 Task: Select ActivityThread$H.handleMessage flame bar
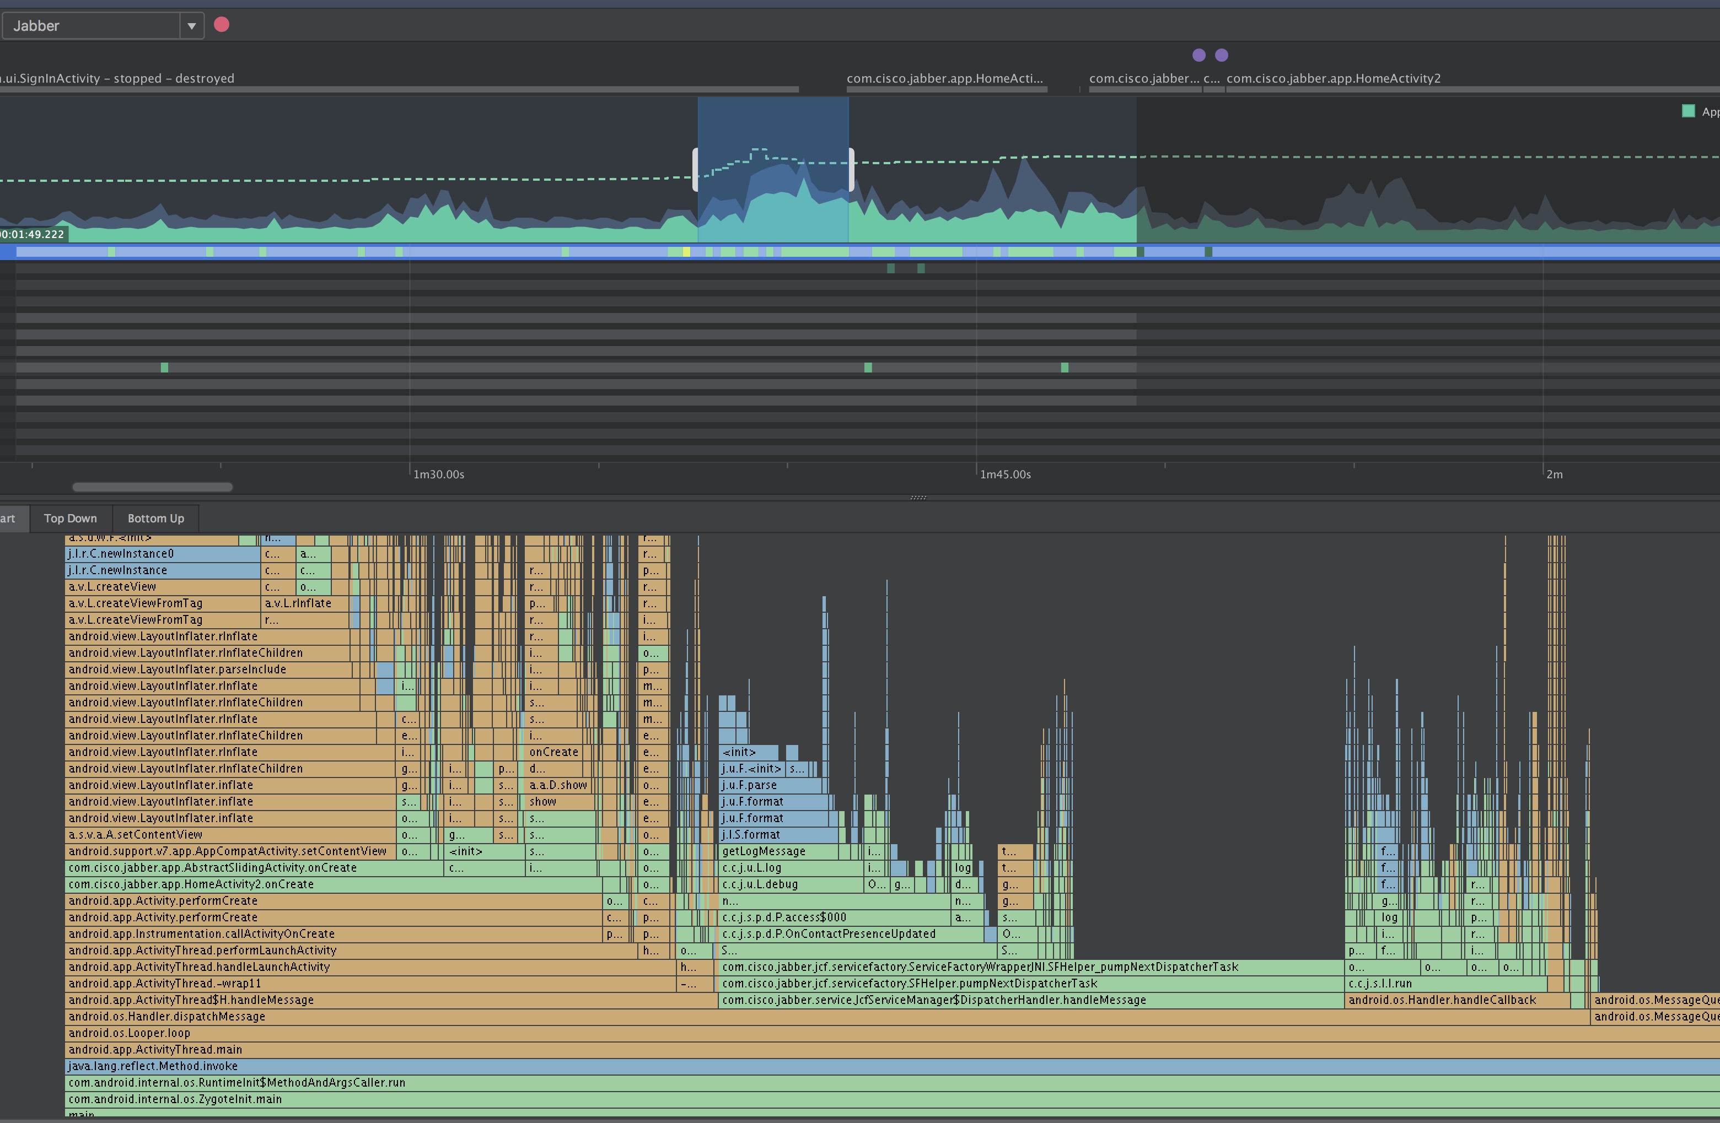[x=391, y=1000]
